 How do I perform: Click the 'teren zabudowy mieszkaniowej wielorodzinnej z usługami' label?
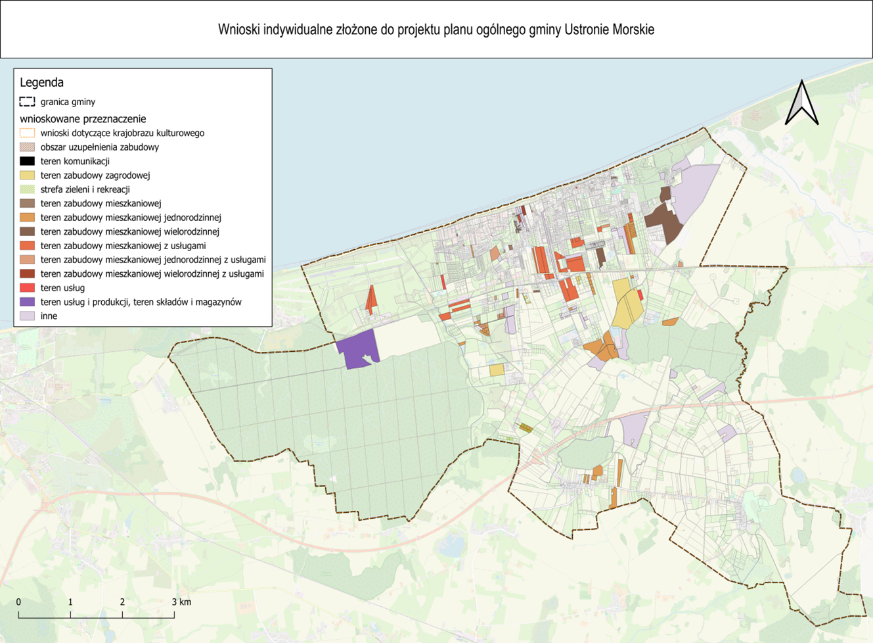[x=152, y=274]
